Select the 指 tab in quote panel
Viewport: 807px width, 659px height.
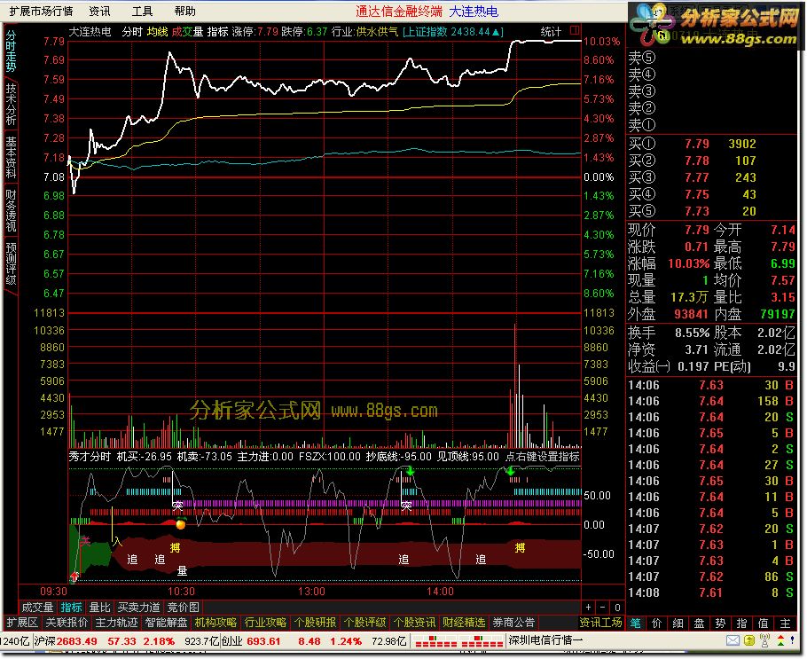[741, 623]
